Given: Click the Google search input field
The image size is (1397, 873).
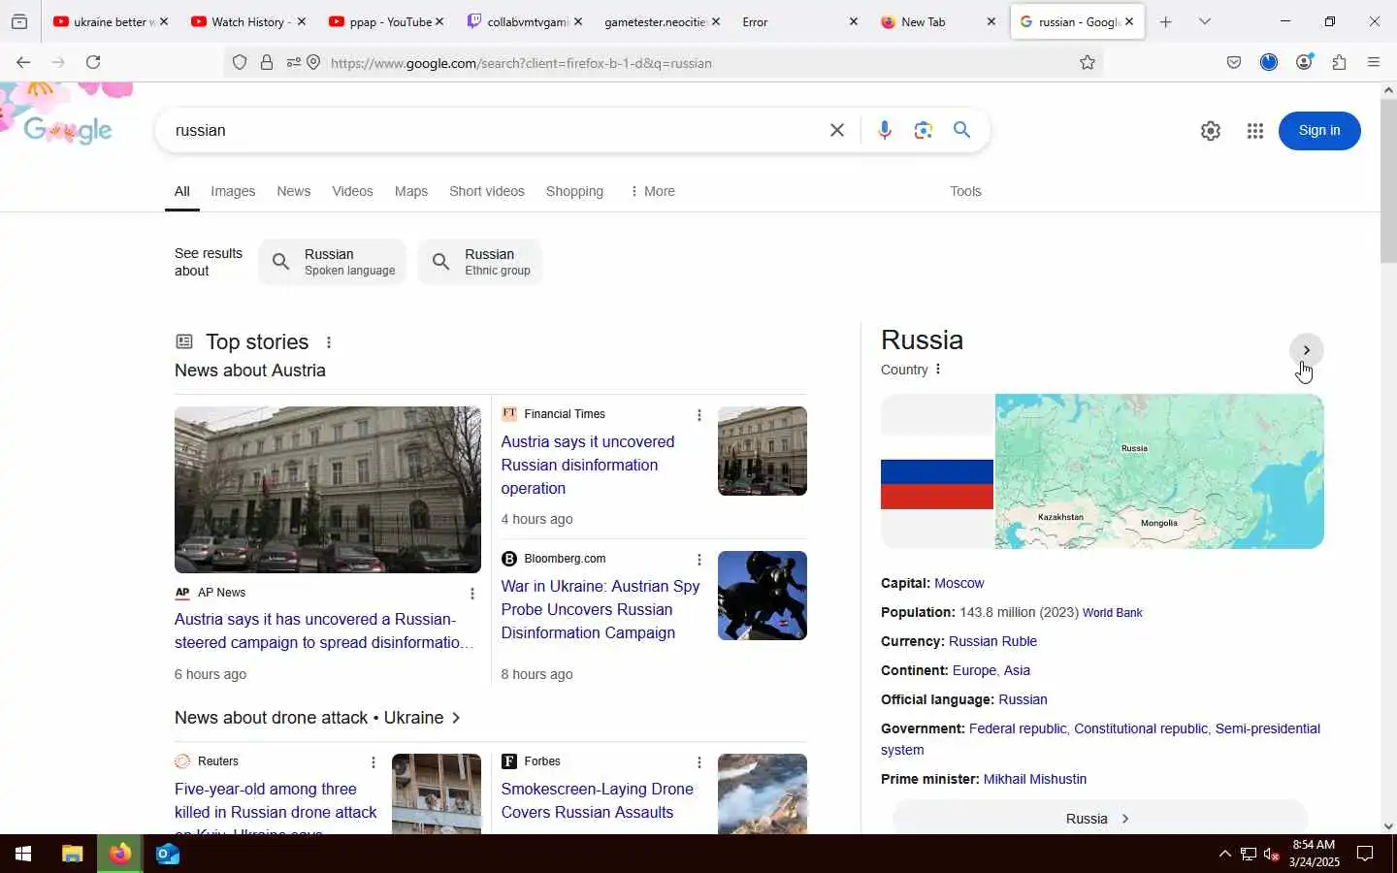Looking at the screenshot, I should click(x=495, y=130).
